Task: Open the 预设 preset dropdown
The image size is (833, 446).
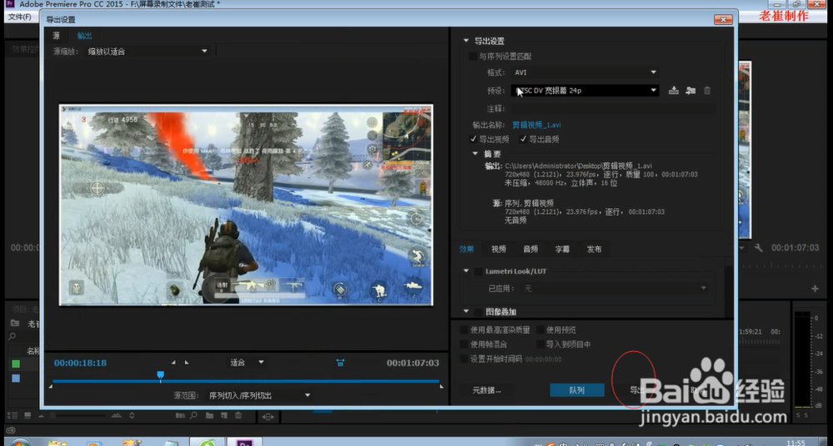Action: click(x=585, y=90)
